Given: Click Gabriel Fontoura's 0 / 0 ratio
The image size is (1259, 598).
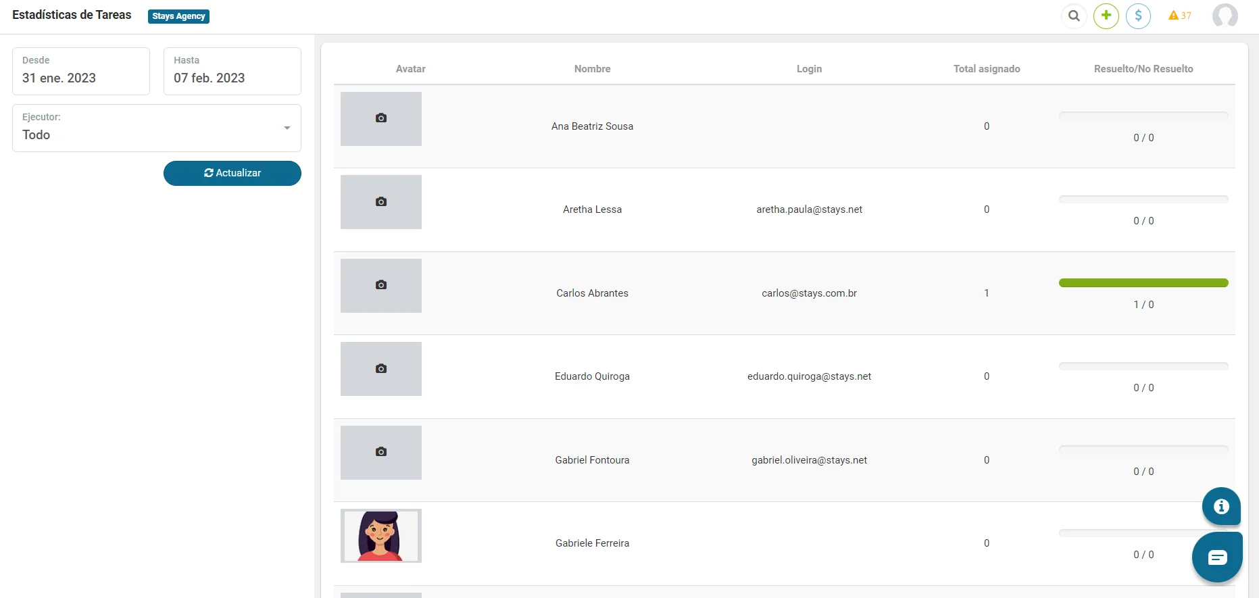Looking at the screenshot, I should 1144,472.
